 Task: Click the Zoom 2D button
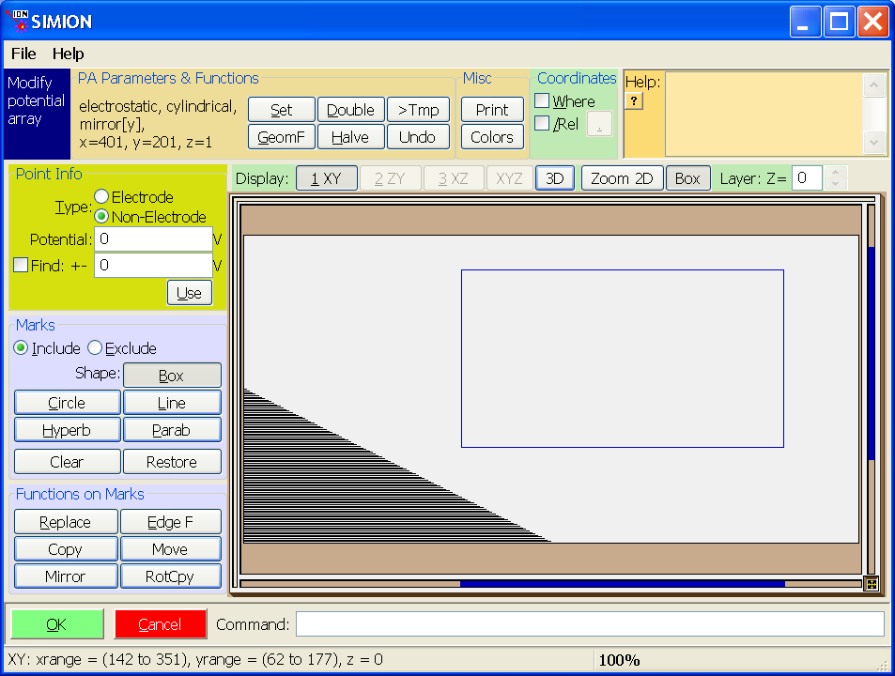pos(622,178)
